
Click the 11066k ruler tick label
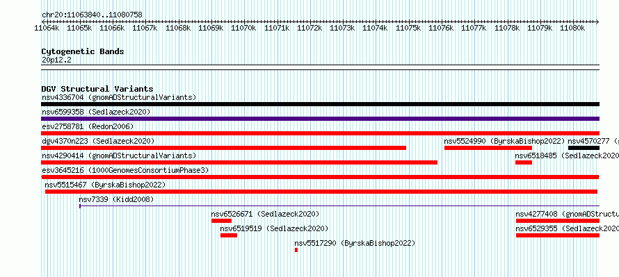tap(113, 28)
